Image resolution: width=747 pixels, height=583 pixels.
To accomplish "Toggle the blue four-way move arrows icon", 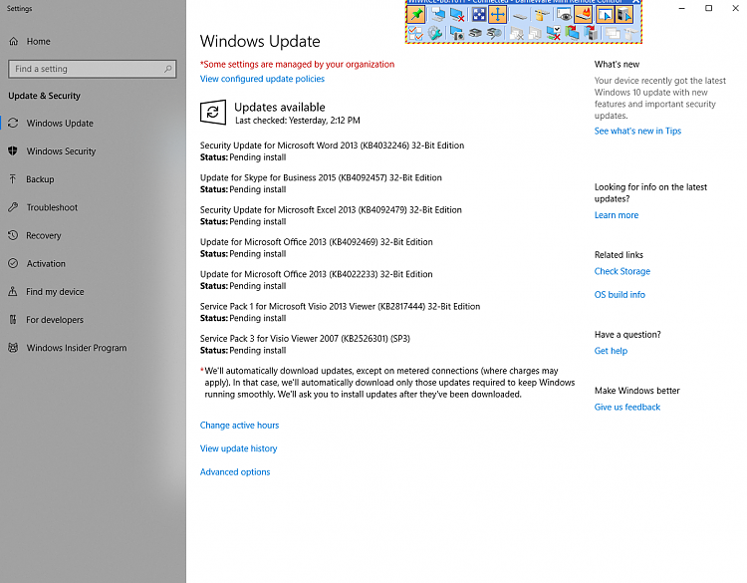I will point(497,14).
